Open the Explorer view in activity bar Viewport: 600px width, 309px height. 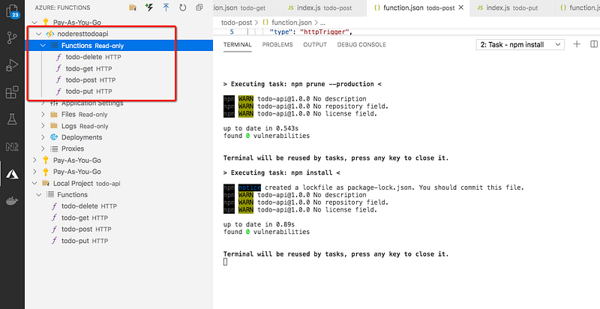coord(12,11)
